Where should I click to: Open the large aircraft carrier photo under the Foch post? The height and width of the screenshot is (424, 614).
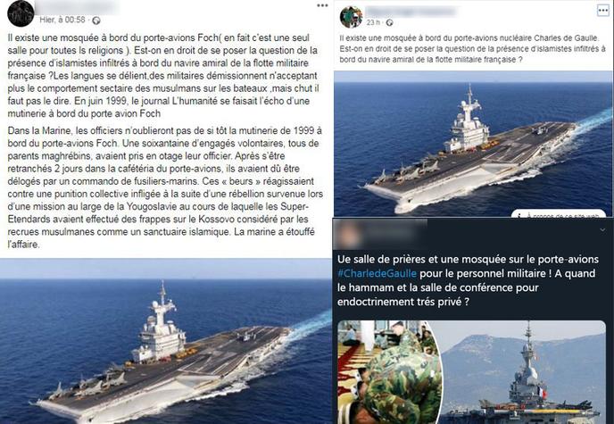(166, 341)
